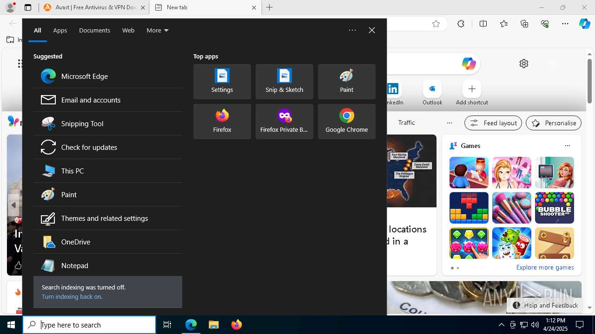595x334 pixels.
Task: Select the All search filter tab
Action: pos(38,30)
